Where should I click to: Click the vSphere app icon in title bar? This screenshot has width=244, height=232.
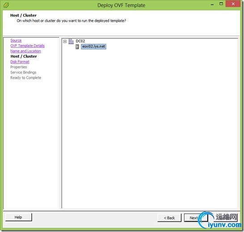(6, 5)
